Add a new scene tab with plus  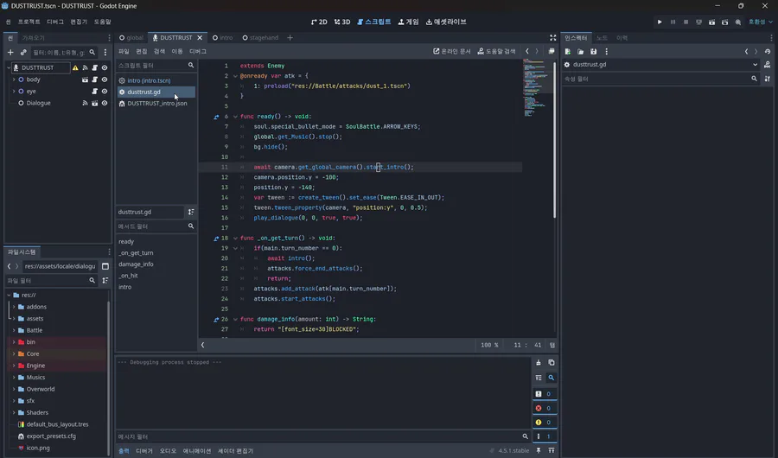click(290, 38)
